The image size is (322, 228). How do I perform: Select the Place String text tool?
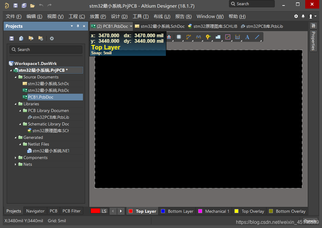coord(247,37)
